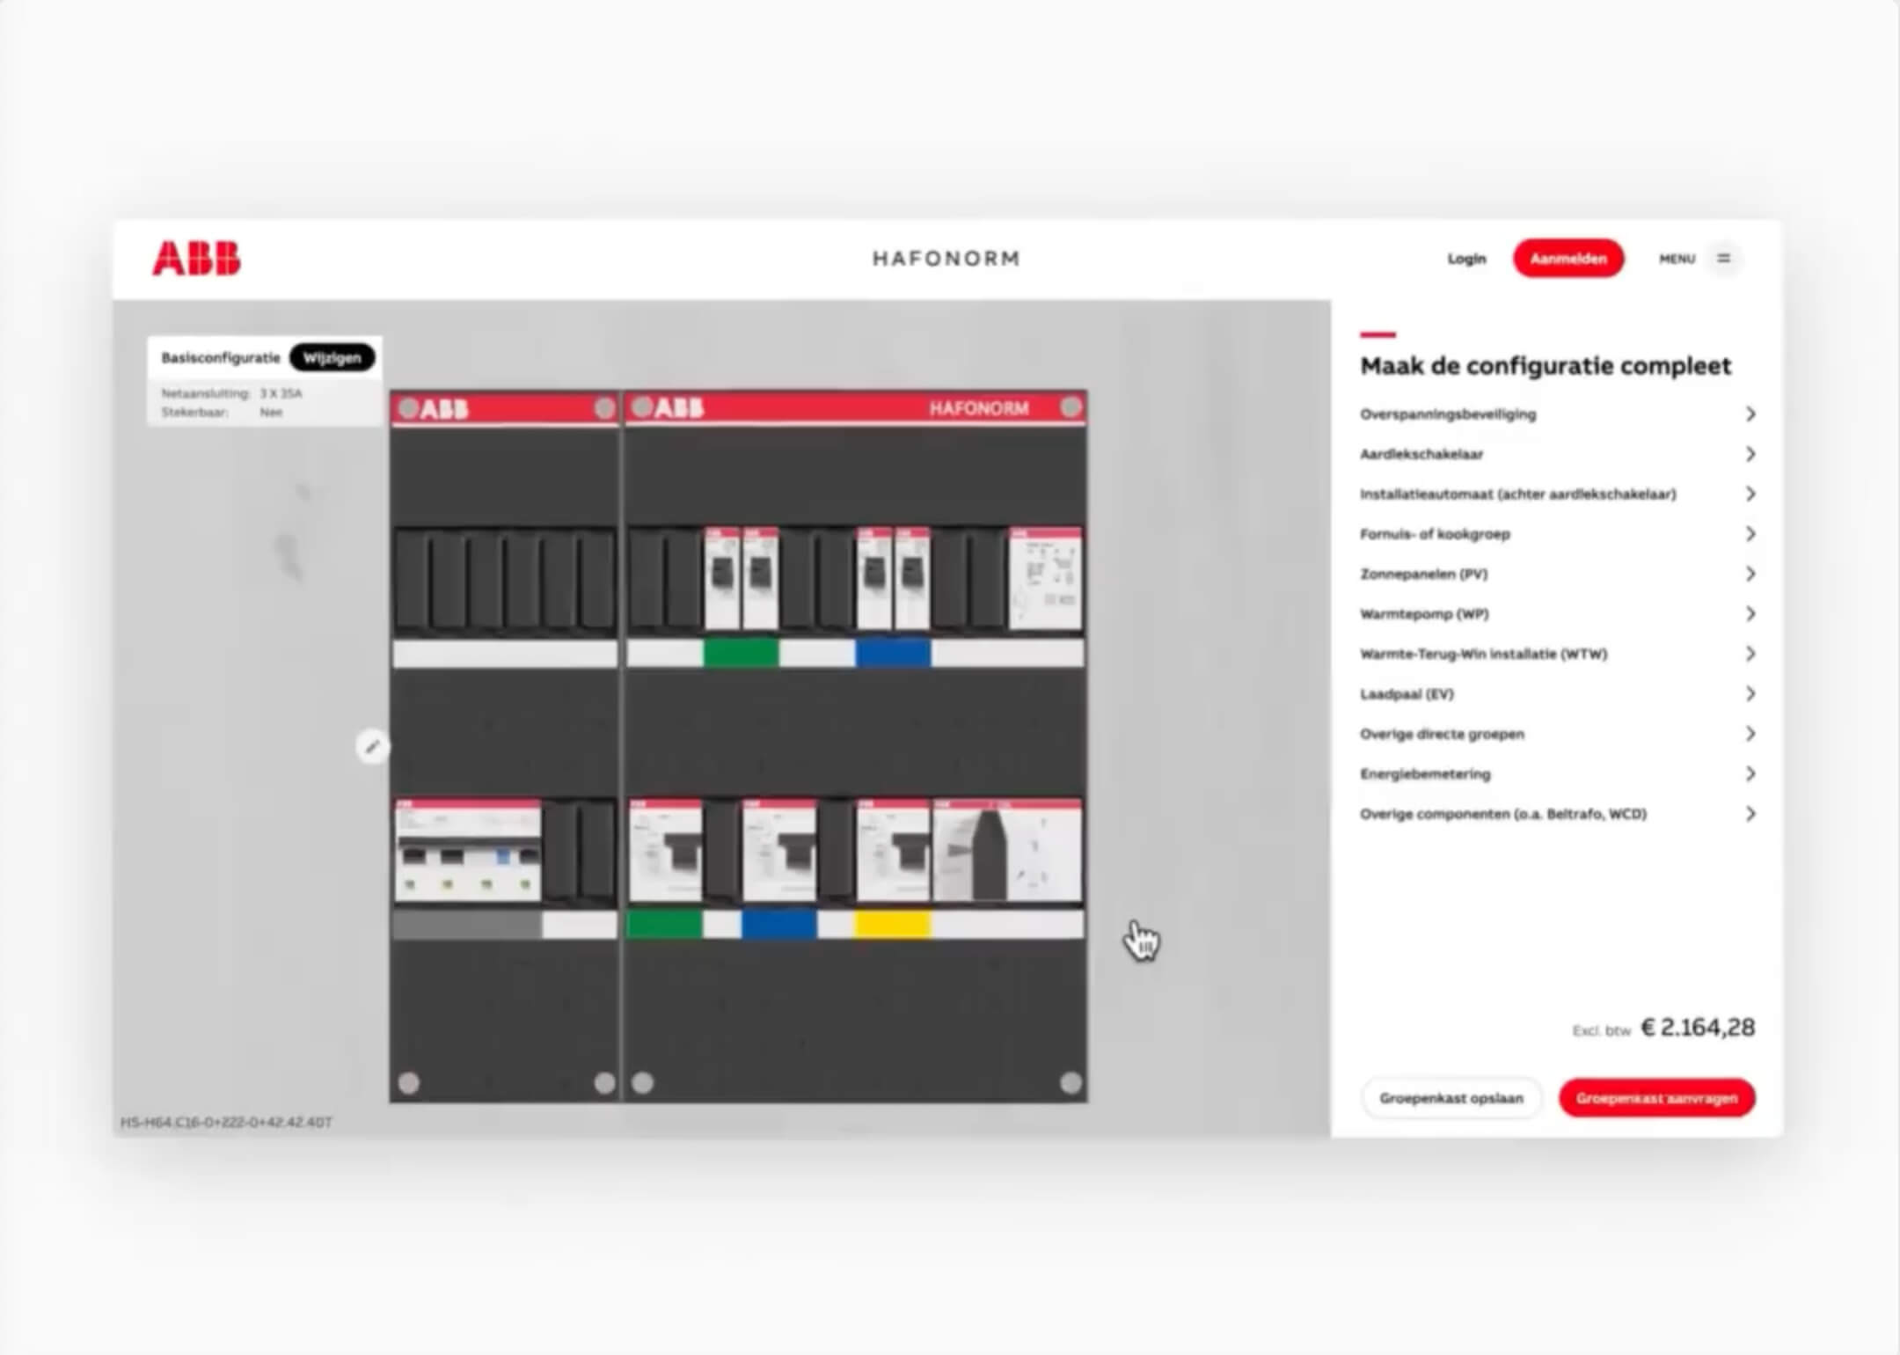The height and width of the screenshot is (1355, 1900).
Task: Click the Aanmelden button
Action: (1568, 258)
